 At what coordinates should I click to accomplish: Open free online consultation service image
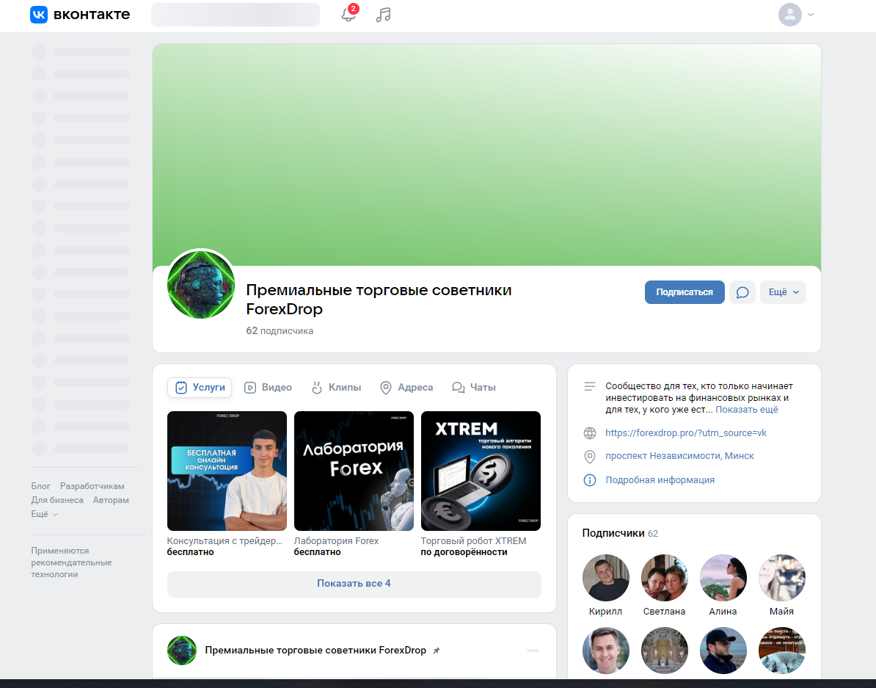point(227,471)
